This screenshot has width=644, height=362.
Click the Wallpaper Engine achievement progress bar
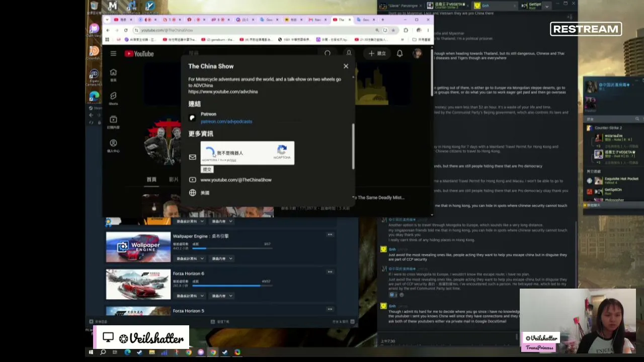tap(232, 248)
